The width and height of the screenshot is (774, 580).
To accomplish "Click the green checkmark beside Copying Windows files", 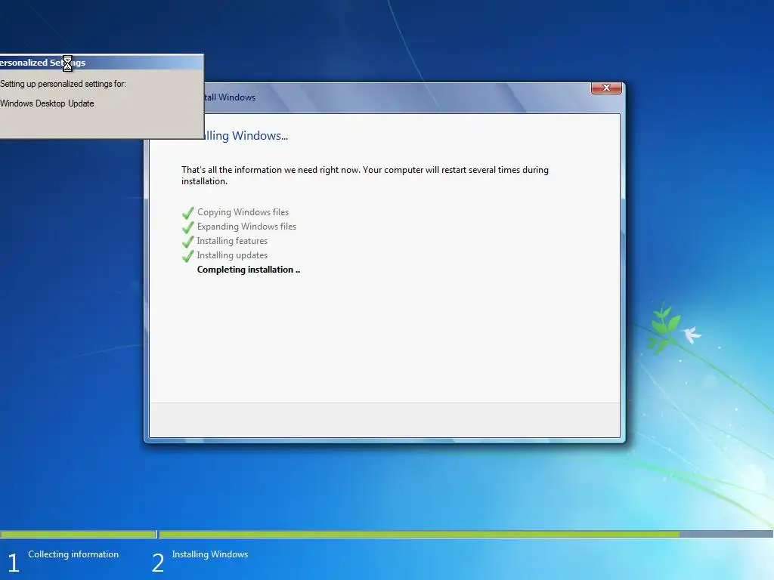I will pos(187,213).
